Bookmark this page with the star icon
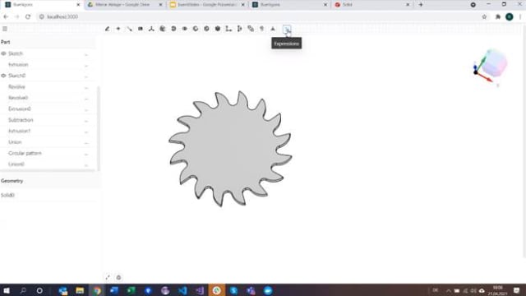This screenshot has height=296, width=526. tap(484, 16)
